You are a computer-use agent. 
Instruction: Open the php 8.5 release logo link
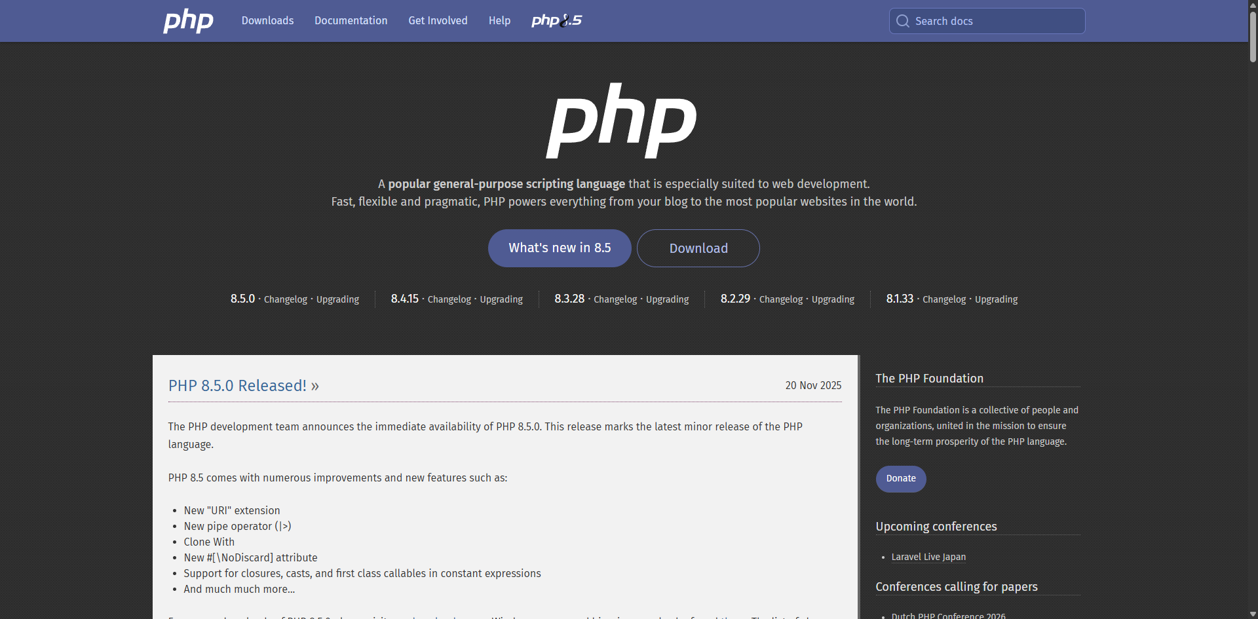click(556, 21)
